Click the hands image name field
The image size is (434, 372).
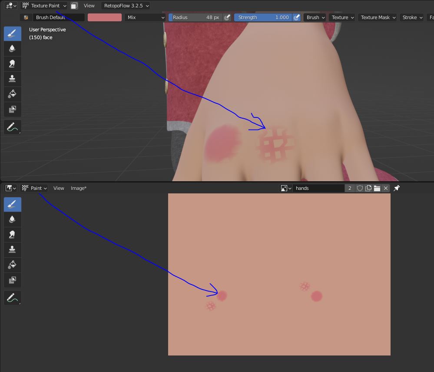[x=318, y=188]
